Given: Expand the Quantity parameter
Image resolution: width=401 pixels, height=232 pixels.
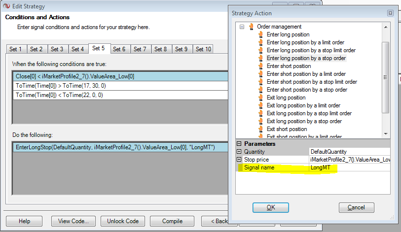Looking at the screenshot, I should 239,152.
